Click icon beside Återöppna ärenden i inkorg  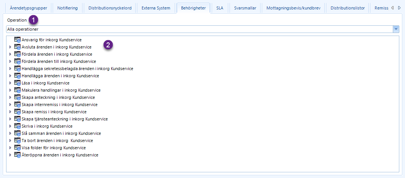tap(17, 155)
